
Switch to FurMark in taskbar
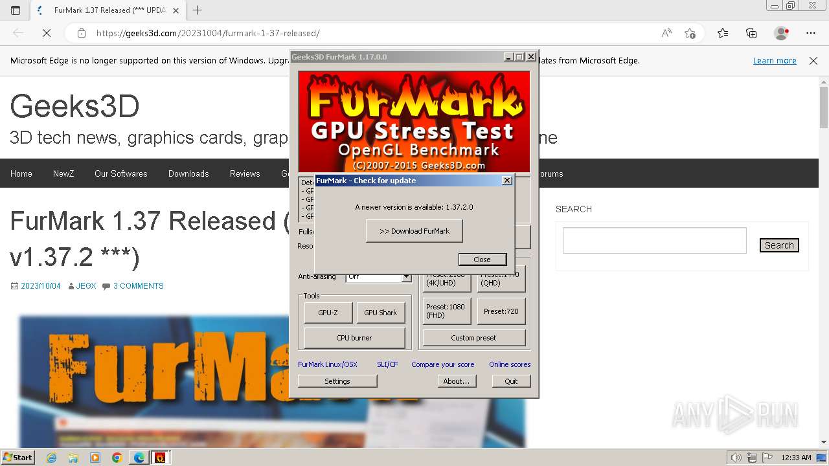tap(161, 458)
